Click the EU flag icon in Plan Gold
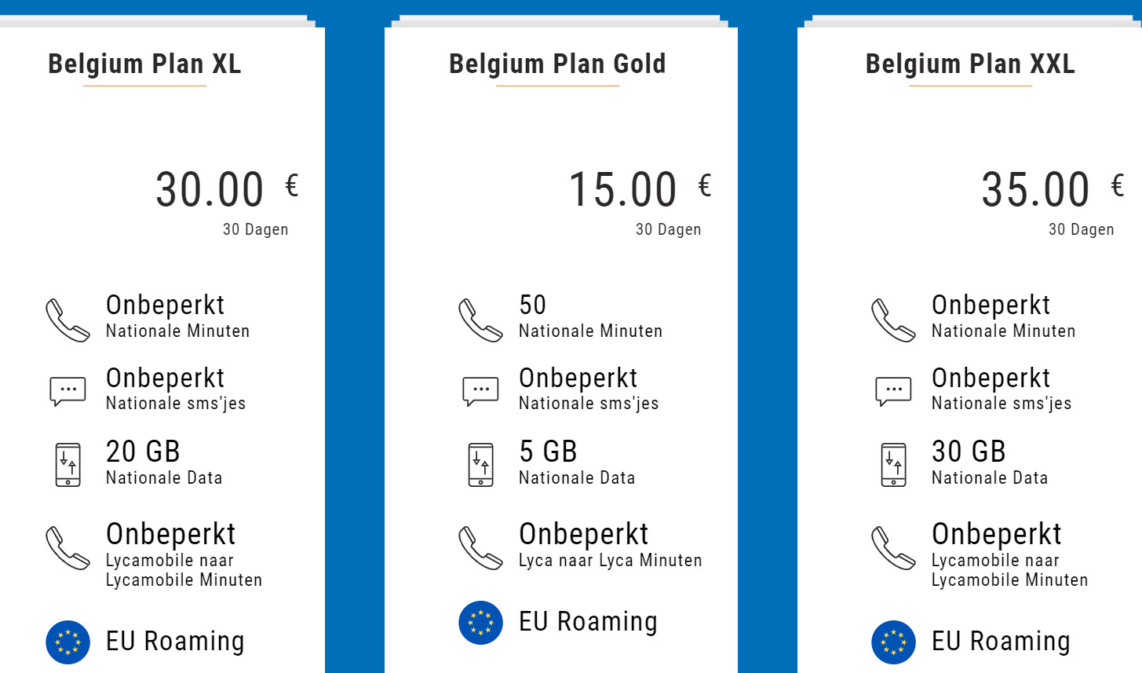Screen dimensions: 1142x673 point(480,622)
